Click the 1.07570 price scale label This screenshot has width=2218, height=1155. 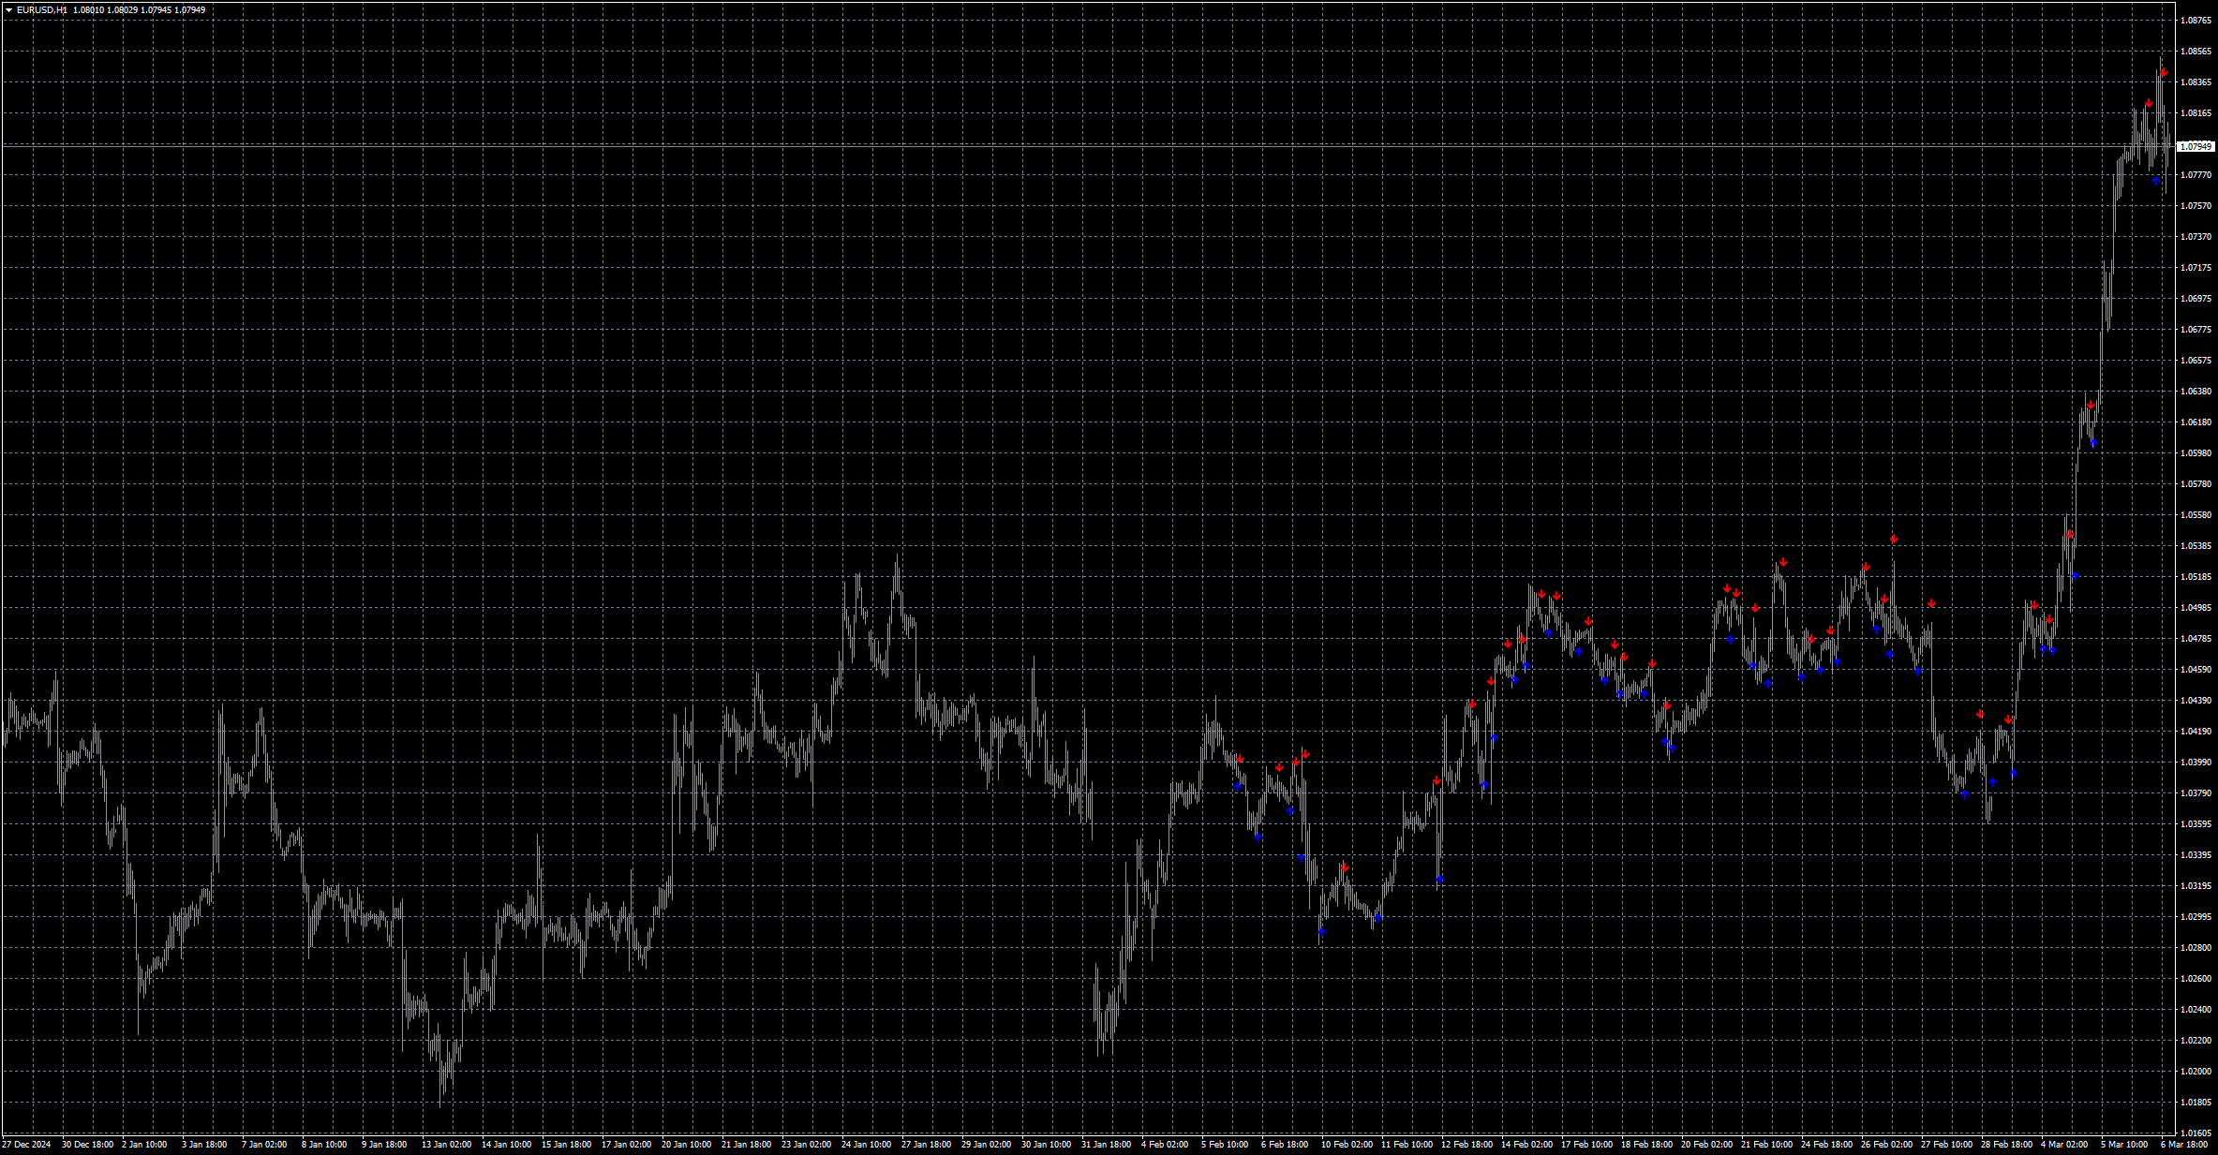coord(2196,206)
